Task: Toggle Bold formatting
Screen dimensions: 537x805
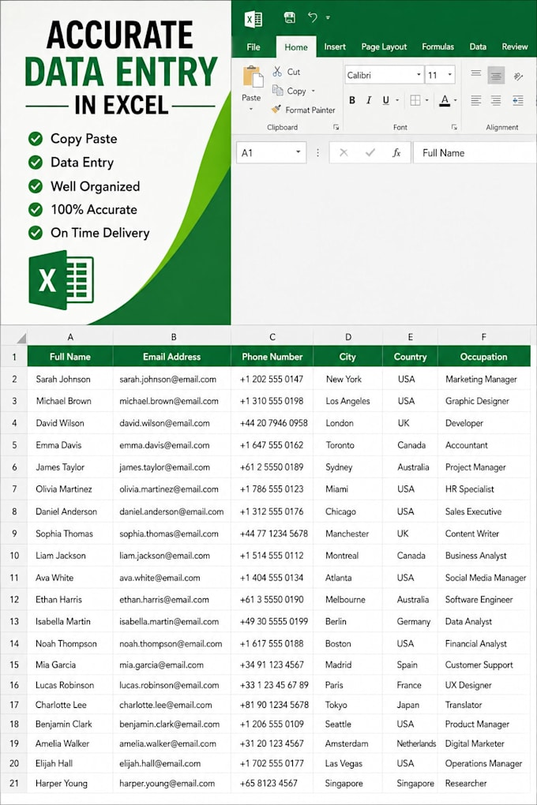Action: tap(352, 100)
